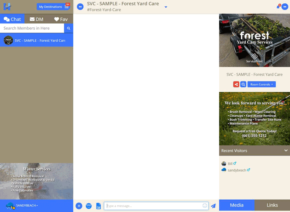Image resolution: width=290 pixels, height=212 pixels.
Task: Toggle the right panel arrow button
Action: point(285,7)
